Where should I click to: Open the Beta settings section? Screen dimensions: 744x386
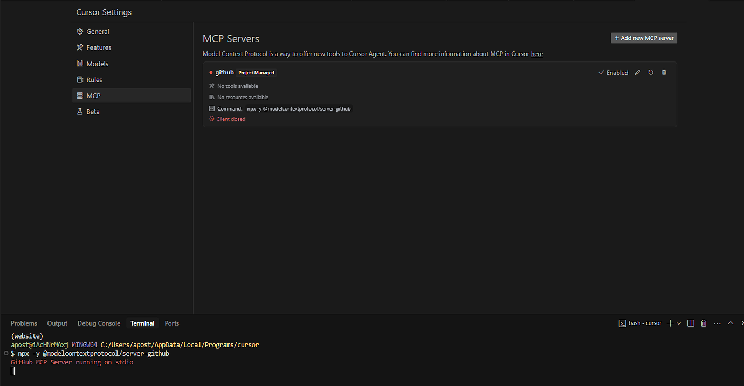coord(132,112)
